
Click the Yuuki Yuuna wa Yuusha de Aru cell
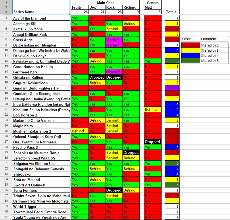[x=41, y=217]
